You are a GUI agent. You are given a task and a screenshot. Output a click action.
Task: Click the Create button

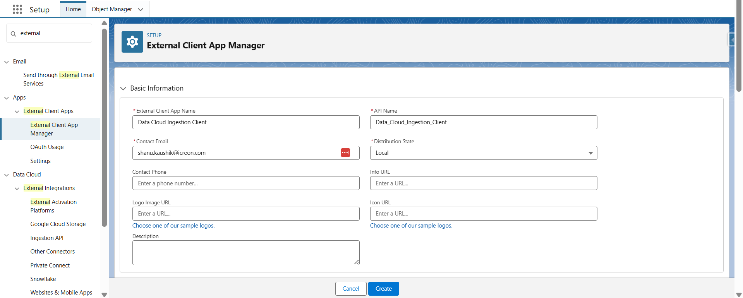pos(383,289)
